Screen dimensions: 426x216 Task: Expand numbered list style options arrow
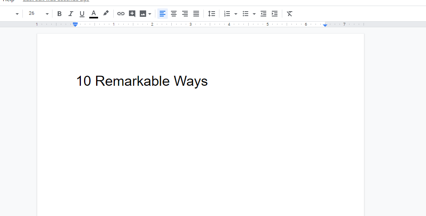point(235,14)
